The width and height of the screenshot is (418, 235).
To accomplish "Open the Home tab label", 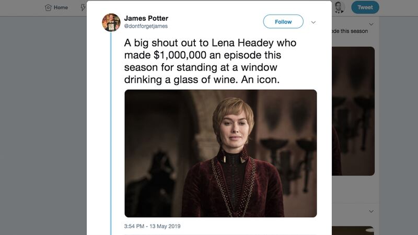I will (x=61, y=8).
